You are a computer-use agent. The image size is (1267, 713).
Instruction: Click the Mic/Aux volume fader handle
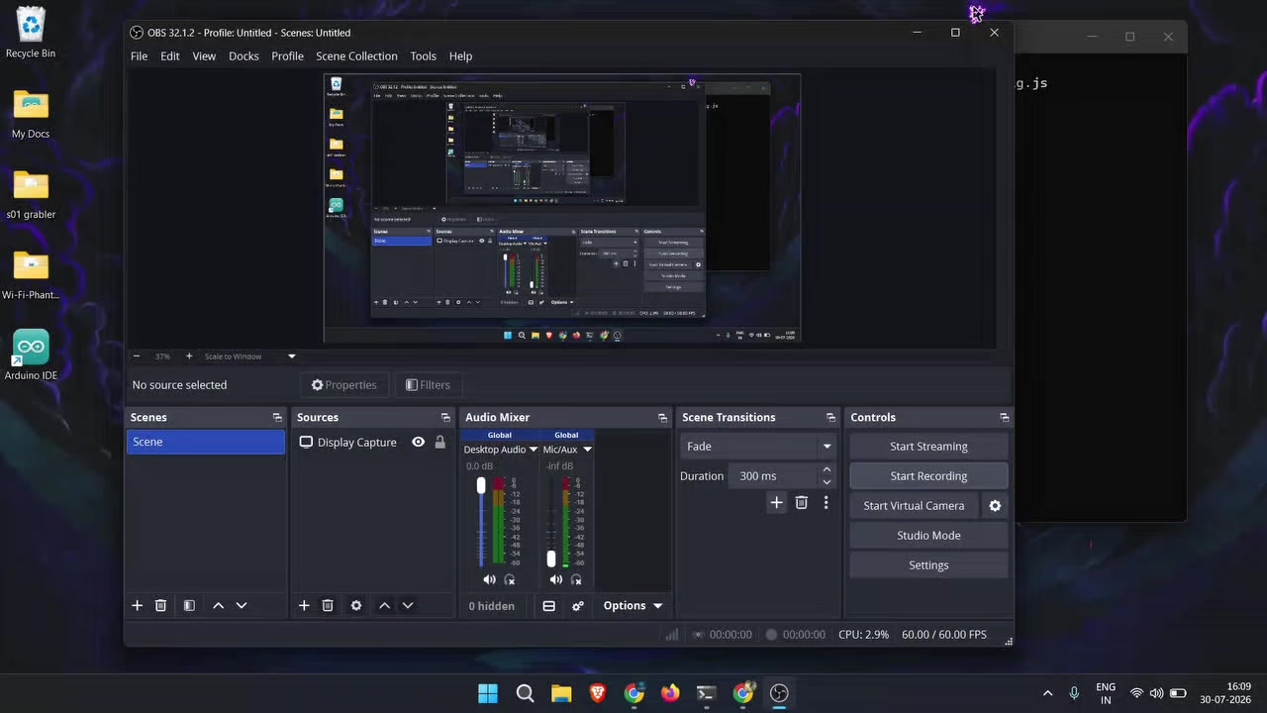click(x=551, y=559)
